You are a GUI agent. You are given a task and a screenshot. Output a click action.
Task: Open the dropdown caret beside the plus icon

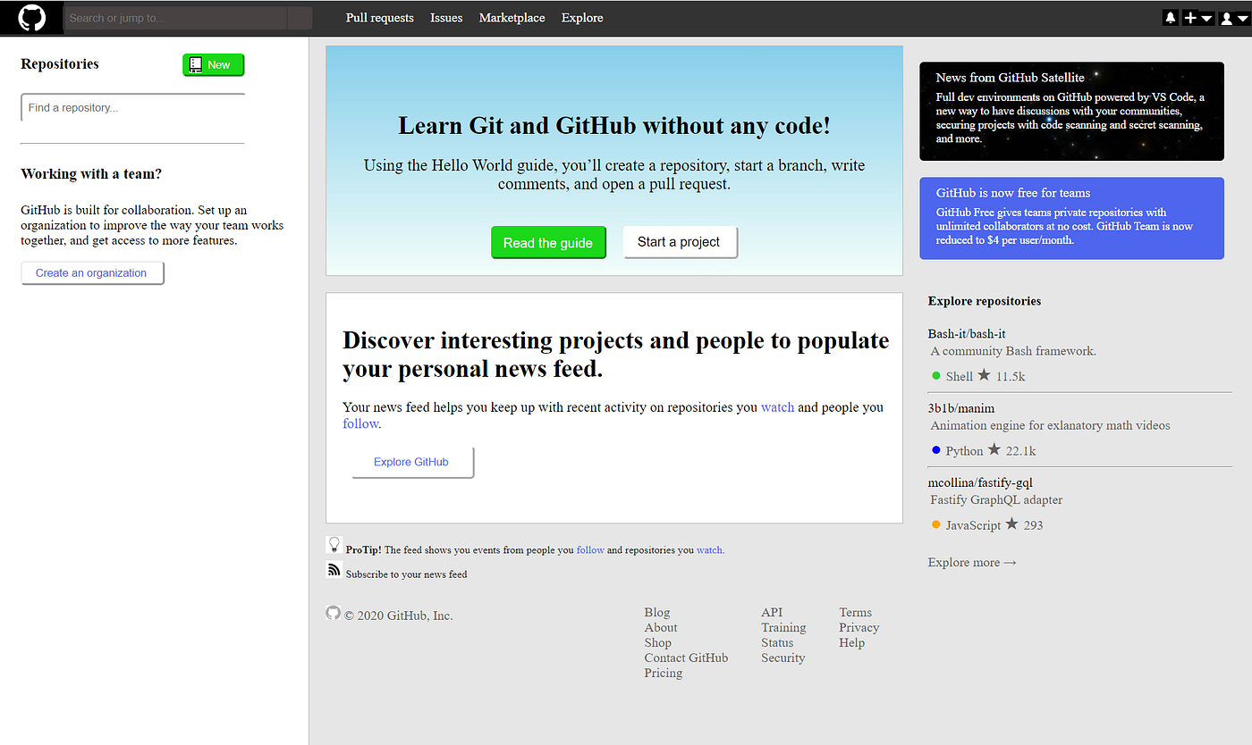tap(1206, 16)
